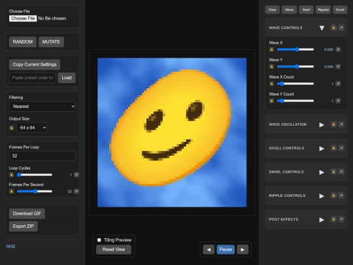Reset the Wave Y Count value
This screenshot has height=265, width=353.
pos(338,101)
